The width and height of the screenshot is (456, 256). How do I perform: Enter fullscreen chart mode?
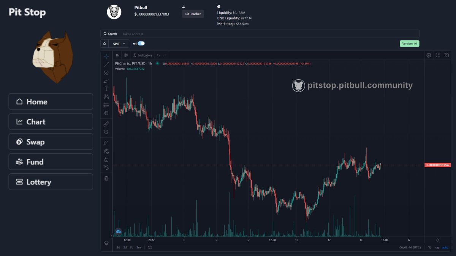pyautogui.click(x=438, y=55)
